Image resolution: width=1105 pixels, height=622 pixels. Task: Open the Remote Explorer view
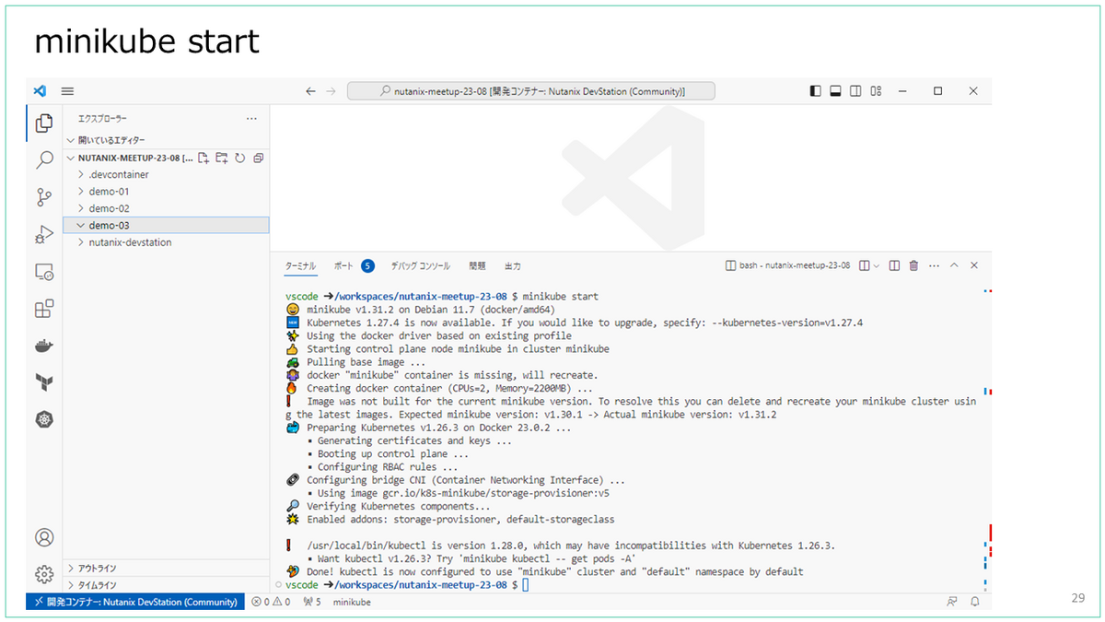pyautogui.click(x=43, y=272)
